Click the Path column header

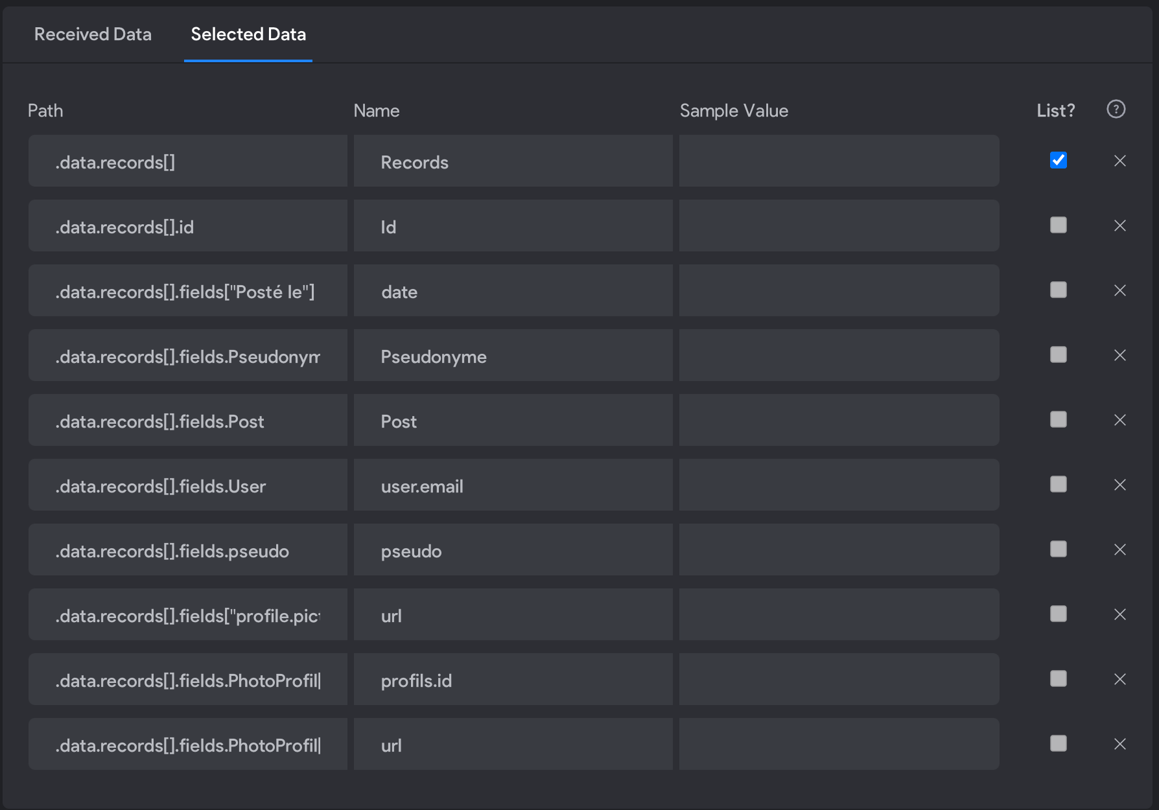pyautogui.click(x=45, y=111)
